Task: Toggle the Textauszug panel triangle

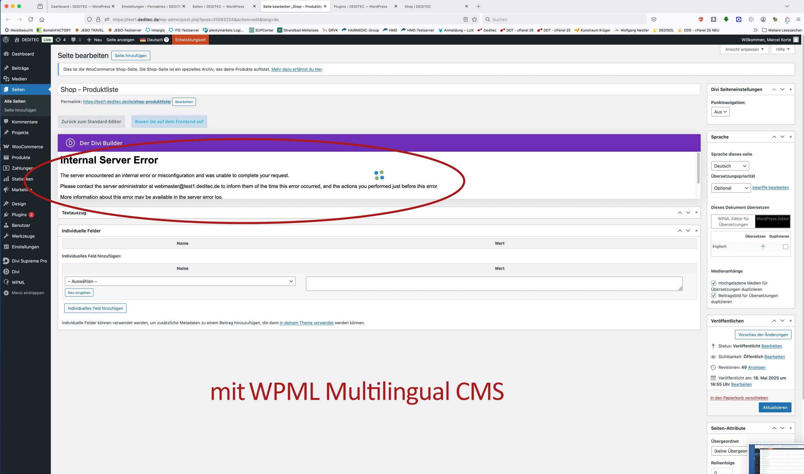Action: pyautogui.click(x=696, y=213)
